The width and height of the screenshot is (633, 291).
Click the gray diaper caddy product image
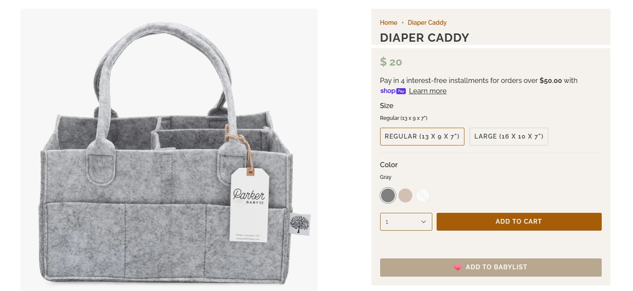coord(169,150)
